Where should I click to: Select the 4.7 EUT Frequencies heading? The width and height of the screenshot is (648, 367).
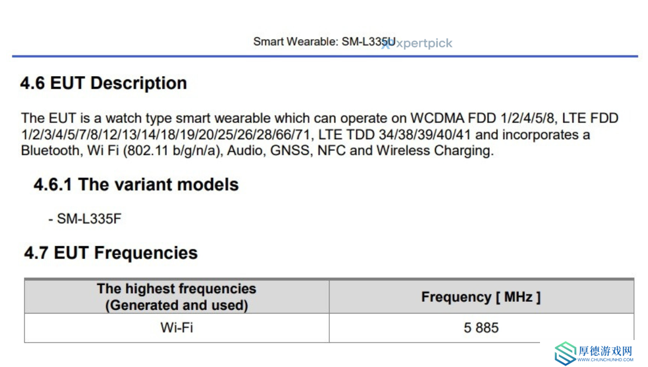tap(111, 253)
